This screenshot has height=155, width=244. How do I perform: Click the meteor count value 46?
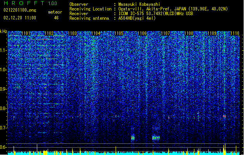56,18
